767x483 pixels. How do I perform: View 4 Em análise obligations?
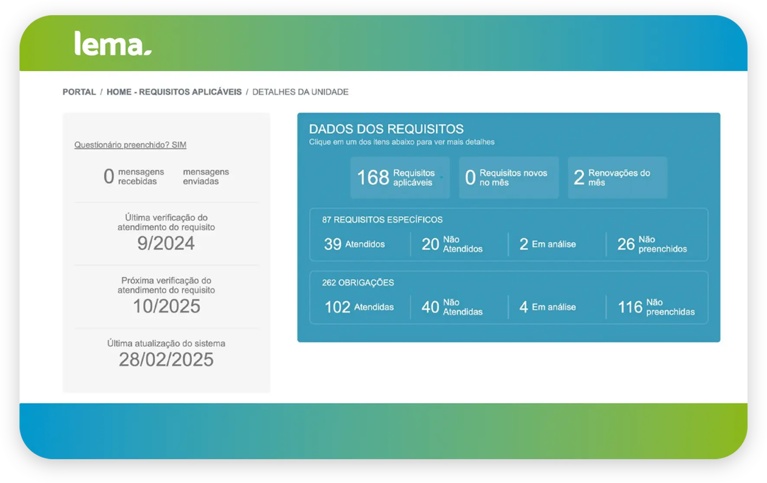pos(548,307)
